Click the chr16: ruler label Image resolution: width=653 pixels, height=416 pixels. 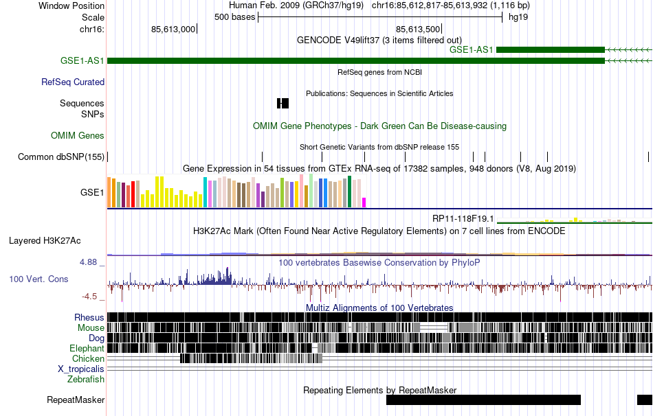pyautogui.click(x=92, y=29)
